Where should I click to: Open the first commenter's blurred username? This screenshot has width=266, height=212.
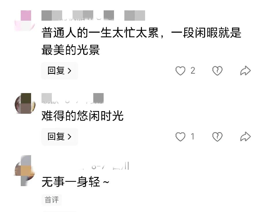[93, 16]
